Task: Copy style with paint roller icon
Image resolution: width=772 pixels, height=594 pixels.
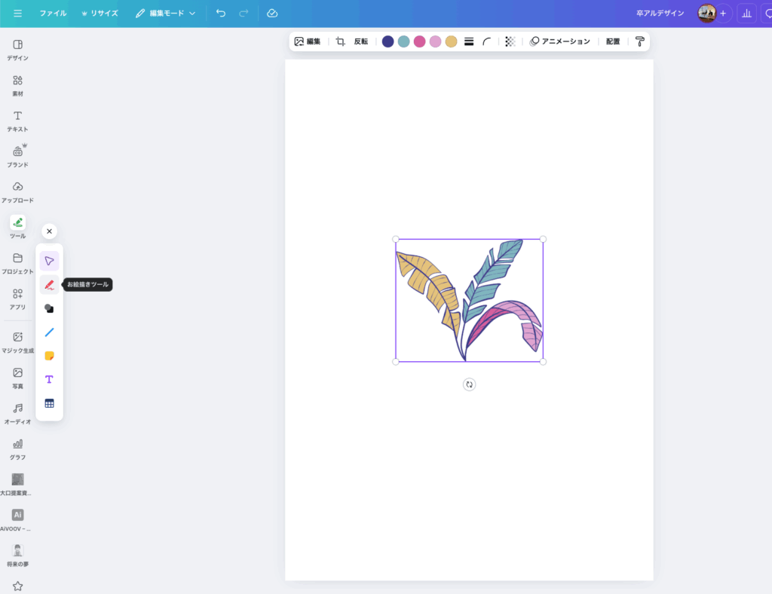Action: click(x=639, y=41)
